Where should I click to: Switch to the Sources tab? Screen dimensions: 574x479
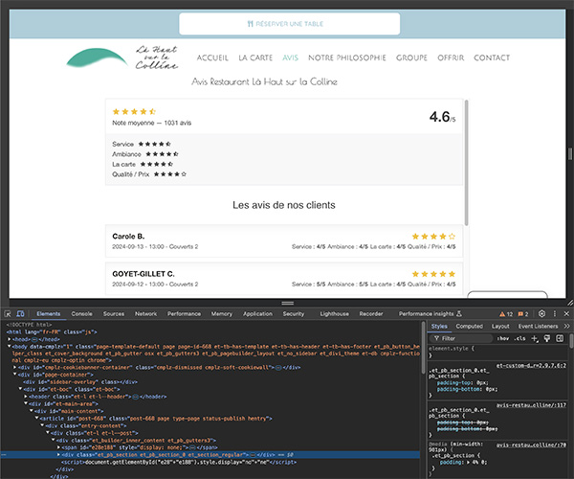[x=114, y=313]
